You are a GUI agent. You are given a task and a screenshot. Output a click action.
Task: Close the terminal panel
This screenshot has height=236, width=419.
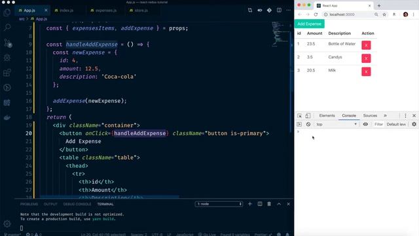[x=288, y=204]
